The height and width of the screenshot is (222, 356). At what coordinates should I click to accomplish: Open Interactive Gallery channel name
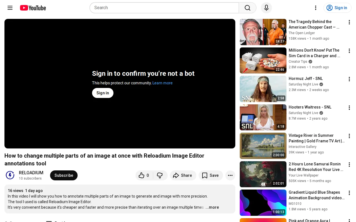(x=303, y=147)
